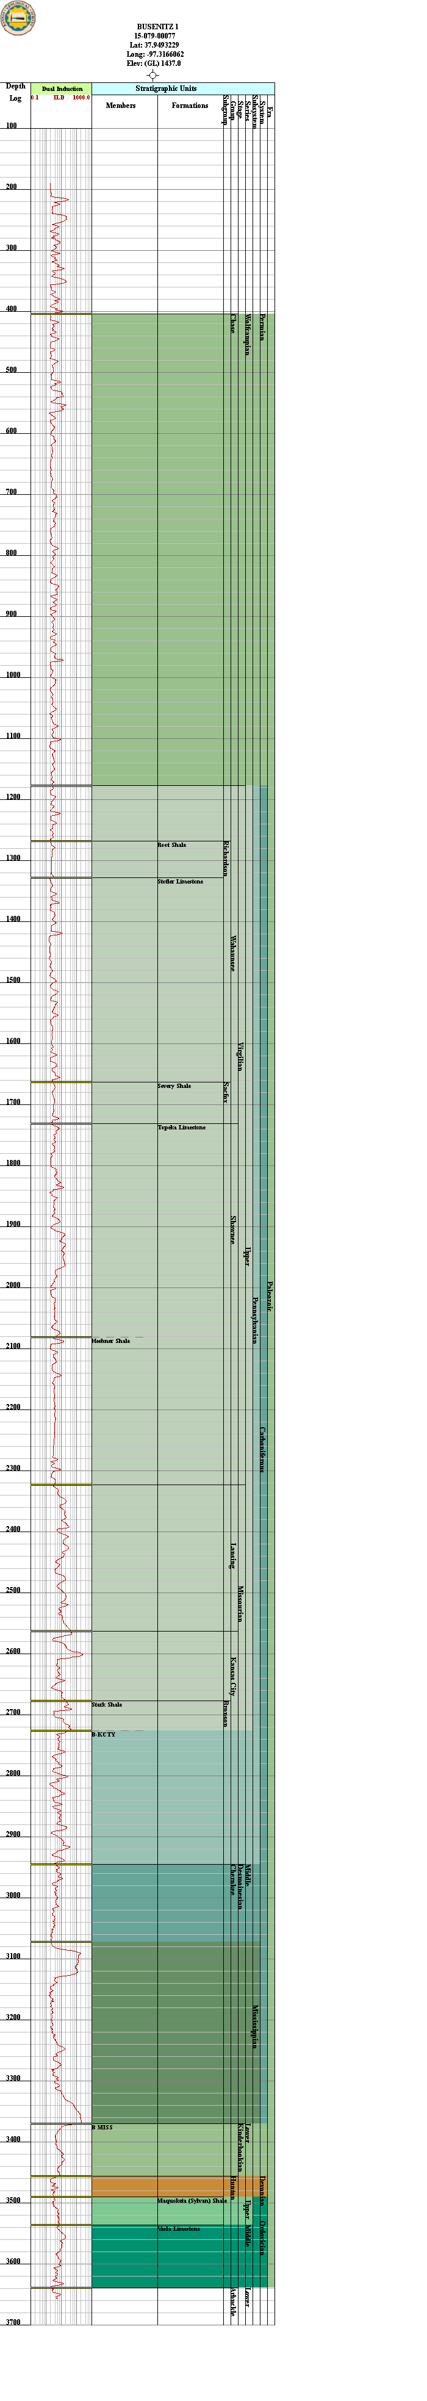The width and height of the screenshot is (427, 2401).
Task: Select the well name BUSENITZ 1
Action: pyautogui.click(x=157, y=27)
